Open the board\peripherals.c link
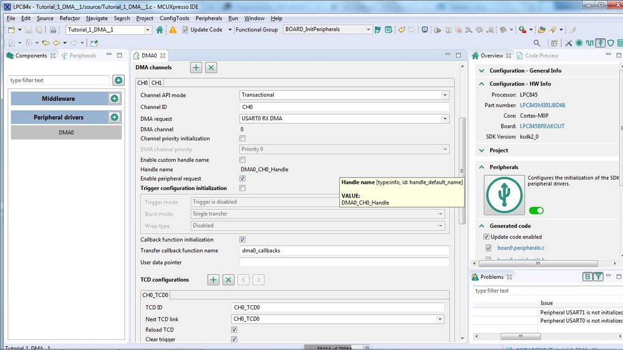This screenshot has width=623, height=350. [521, 248]
